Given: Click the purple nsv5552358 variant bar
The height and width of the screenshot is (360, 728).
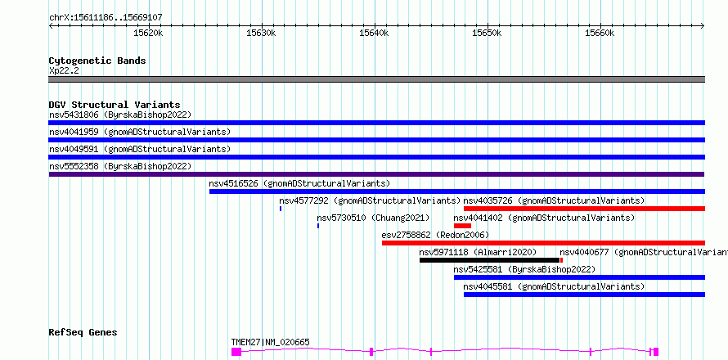Looking at the screenshot, I should pos(376,174).
